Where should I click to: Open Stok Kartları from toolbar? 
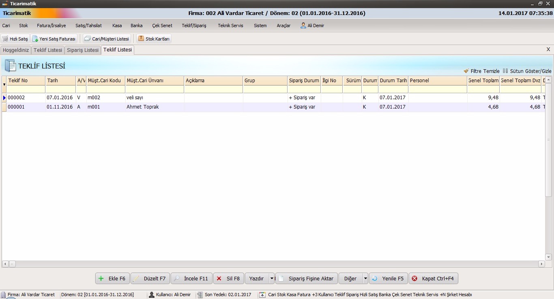coord(141,39)
